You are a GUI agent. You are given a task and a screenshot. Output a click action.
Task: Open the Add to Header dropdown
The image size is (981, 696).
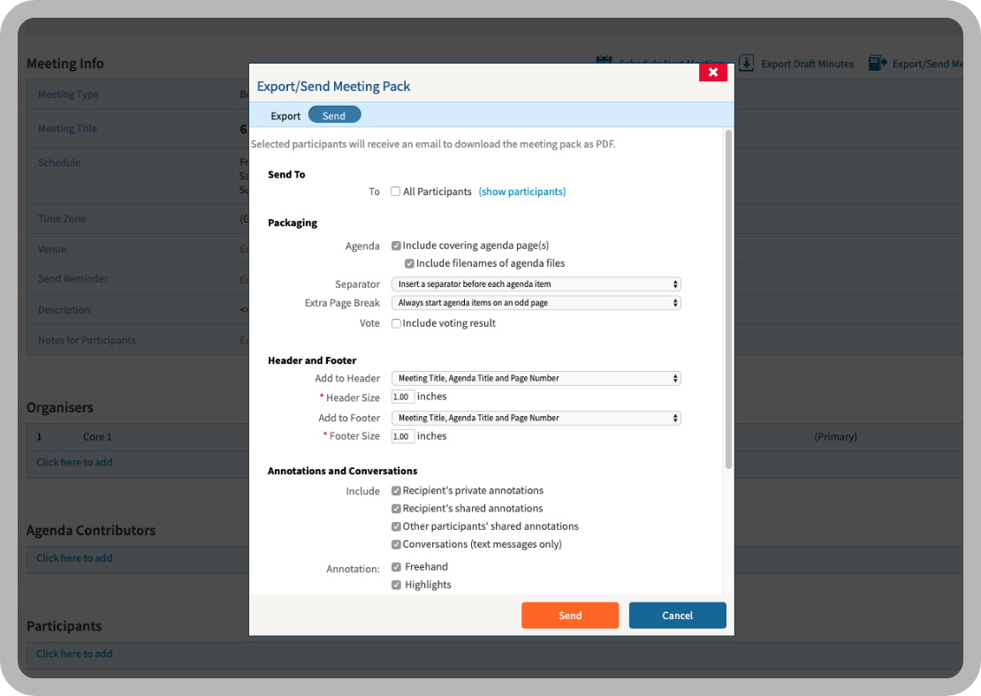[536, 378]
